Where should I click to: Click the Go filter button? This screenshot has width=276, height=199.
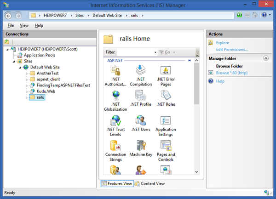pos(165,52)
